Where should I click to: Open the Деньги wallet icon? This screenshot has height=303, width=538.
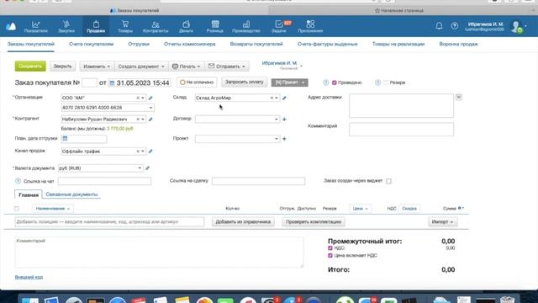tap(186, 26)
